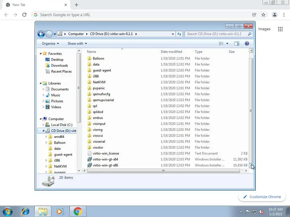Open the Chrome three-dot menu
Viewport: 290px width, 217px height.
tap(284, 15)
